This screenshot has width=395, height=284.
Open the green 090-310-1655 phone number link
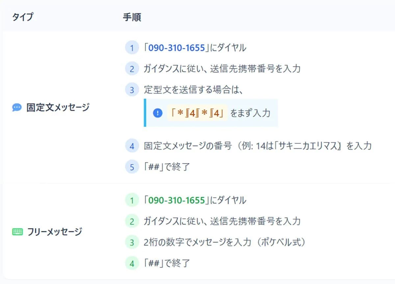pyautogui.click(x=176, y=200)
